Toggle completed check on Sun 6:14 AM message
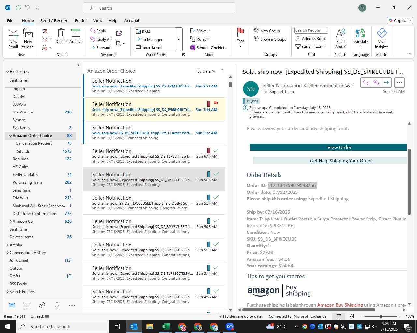Screen dimensions: 417x333 click(216, 151)
